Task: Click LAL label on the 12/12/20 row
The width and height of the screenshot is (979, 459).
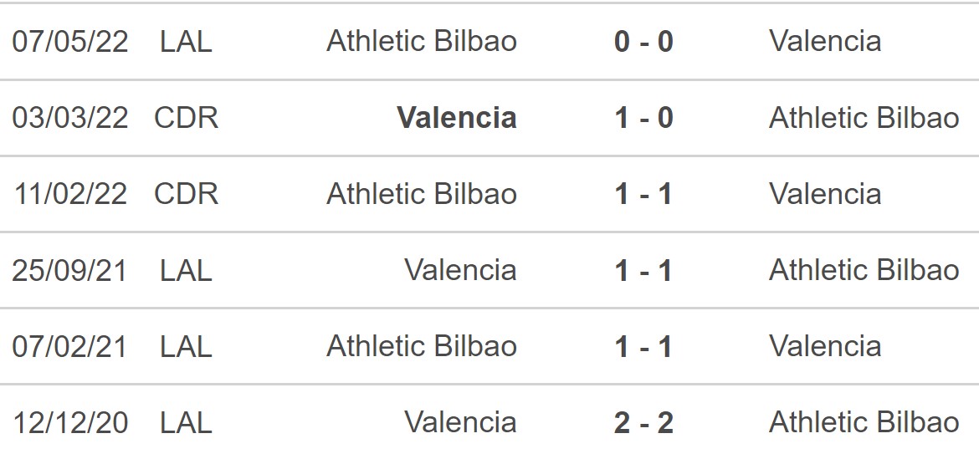Action: pos(187,422)
